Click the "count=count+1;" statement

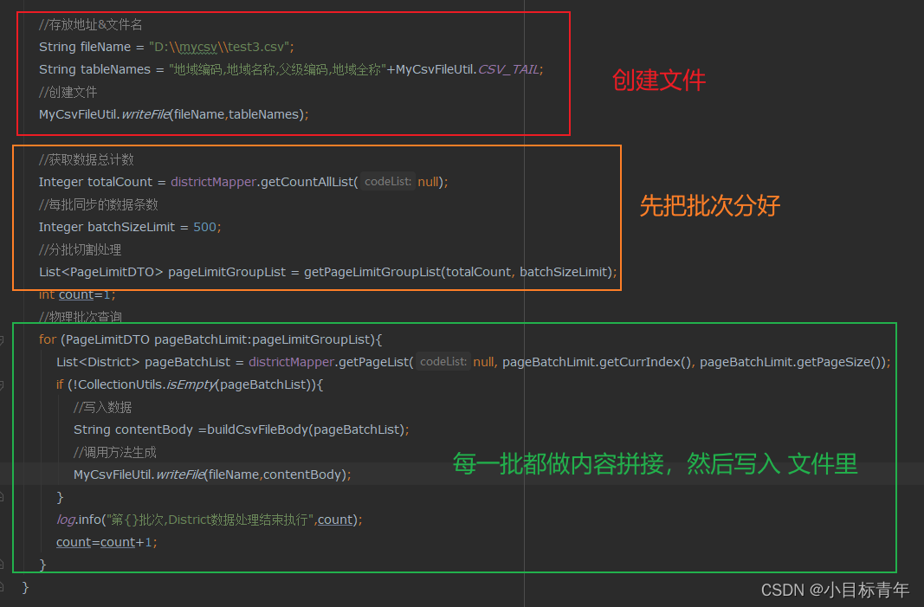107,542
